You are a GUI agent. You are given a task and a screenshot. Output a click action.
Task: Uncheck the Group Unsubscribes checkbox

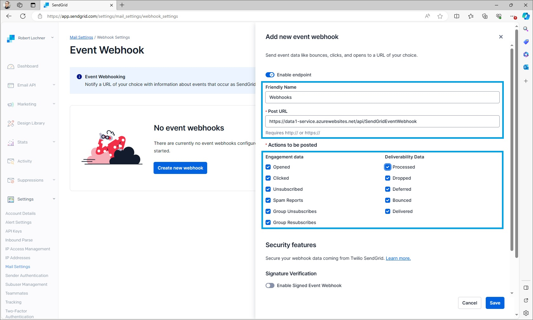[x=268, y=211]
